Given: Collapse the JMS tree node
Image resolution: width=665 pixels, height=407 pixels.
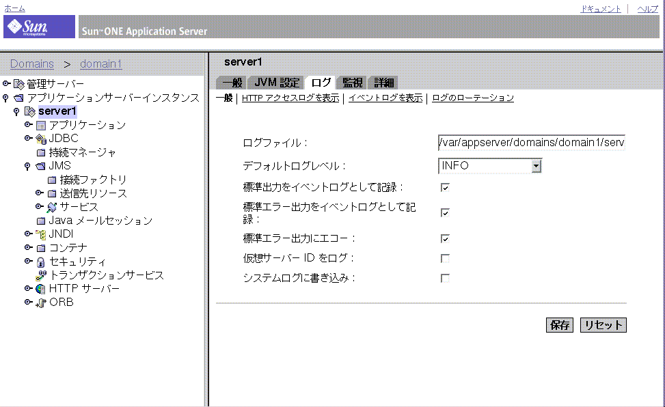Looking at the screenshot, I should coord(27,167).
